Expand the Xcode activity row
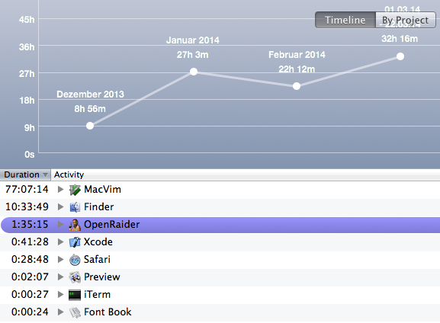440x323 pixels. coord(60,241)
